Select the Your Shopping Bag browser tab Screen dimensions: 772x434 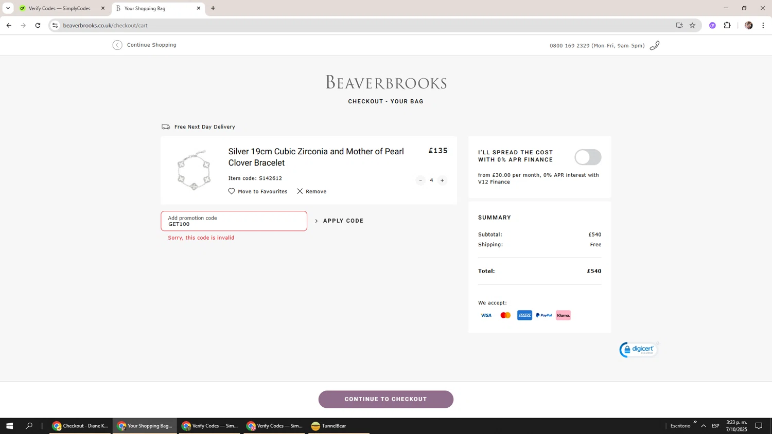154,8
